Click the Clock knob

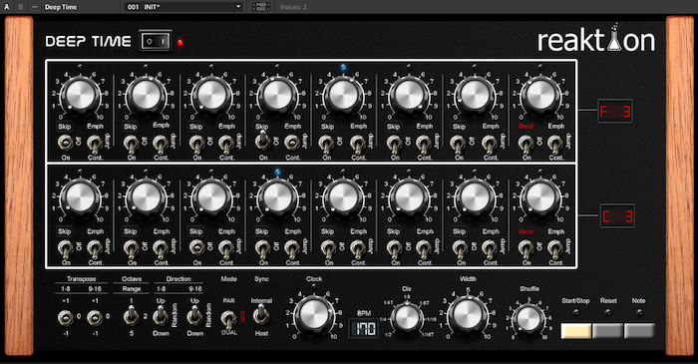314,314
